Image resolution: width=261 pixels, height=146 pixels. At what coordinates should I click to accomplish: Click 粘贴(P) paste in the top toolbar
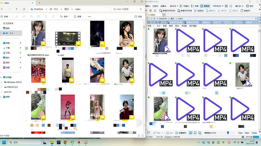tap(245, 11)
